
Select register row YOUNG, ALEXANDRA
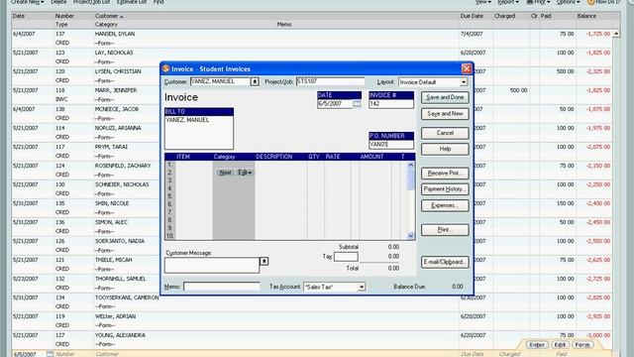pyautogui.click(x=311, y=339)
